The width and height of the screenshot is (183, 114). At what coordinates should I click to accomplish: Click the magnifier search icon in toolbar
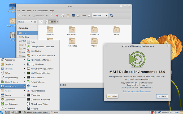click(x=111, y=16)
